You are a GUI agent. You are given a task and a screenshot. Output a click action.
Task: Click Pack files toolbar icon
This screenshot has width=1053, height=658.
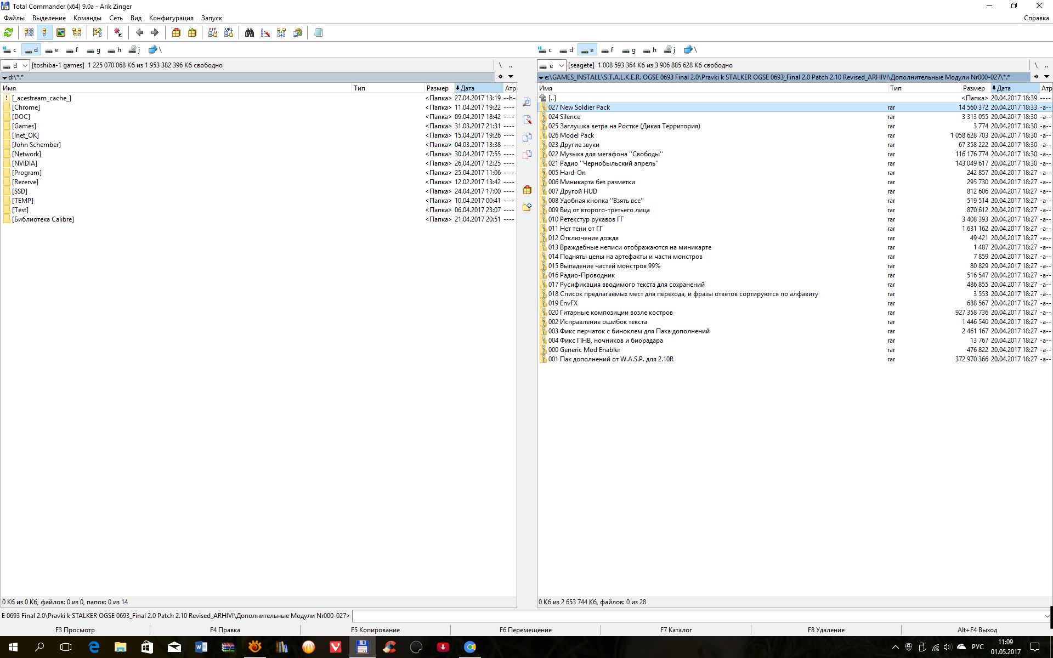coord(176,33)
